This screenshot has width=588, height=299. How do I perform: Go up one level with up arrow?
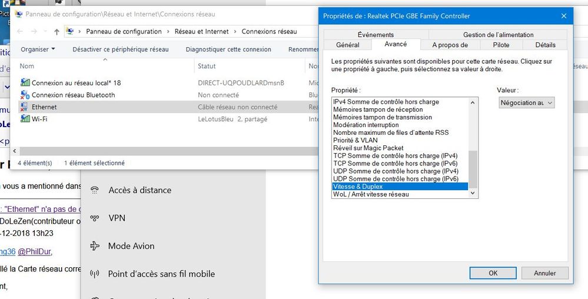tap(57, 32)
